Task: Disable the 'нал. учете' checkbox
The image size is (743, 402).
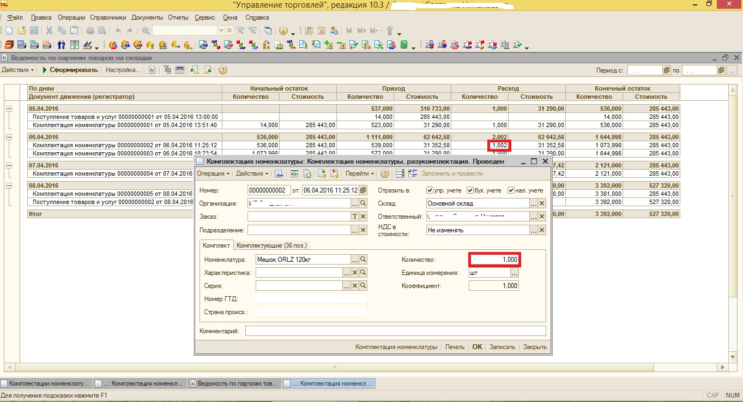Action: [x=511, y=190]
